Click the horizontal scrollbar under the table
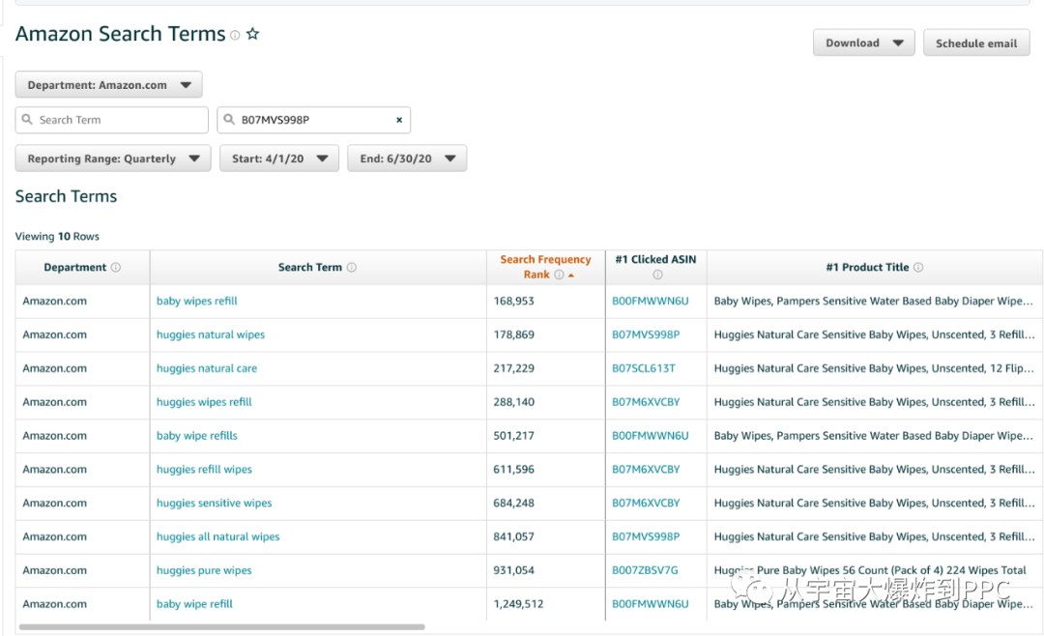 [222, 627]
